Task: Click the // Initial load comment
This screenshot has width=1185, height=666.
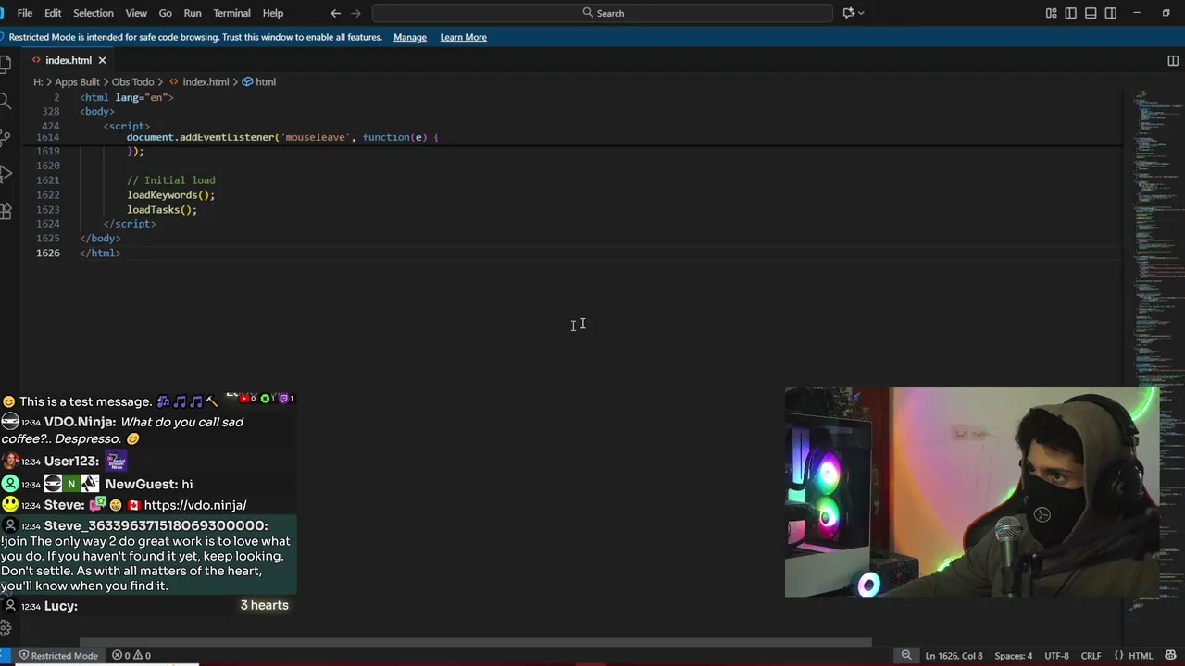Action: [x=171, y=180]
